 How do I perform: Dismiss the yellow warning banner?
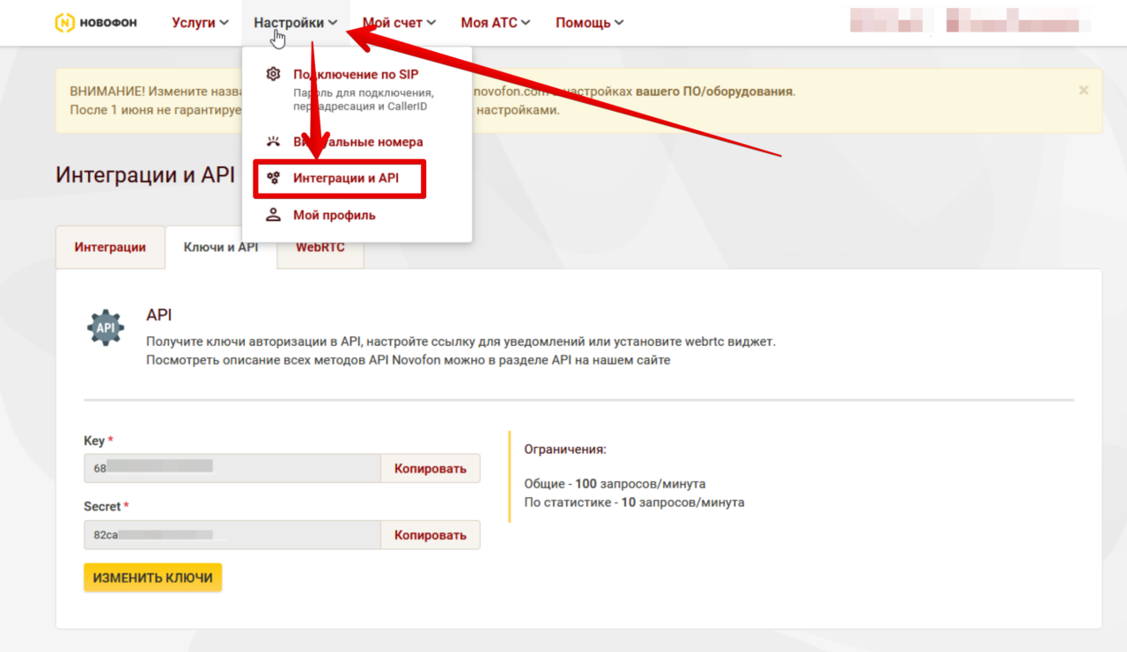tap(1083, 91)
